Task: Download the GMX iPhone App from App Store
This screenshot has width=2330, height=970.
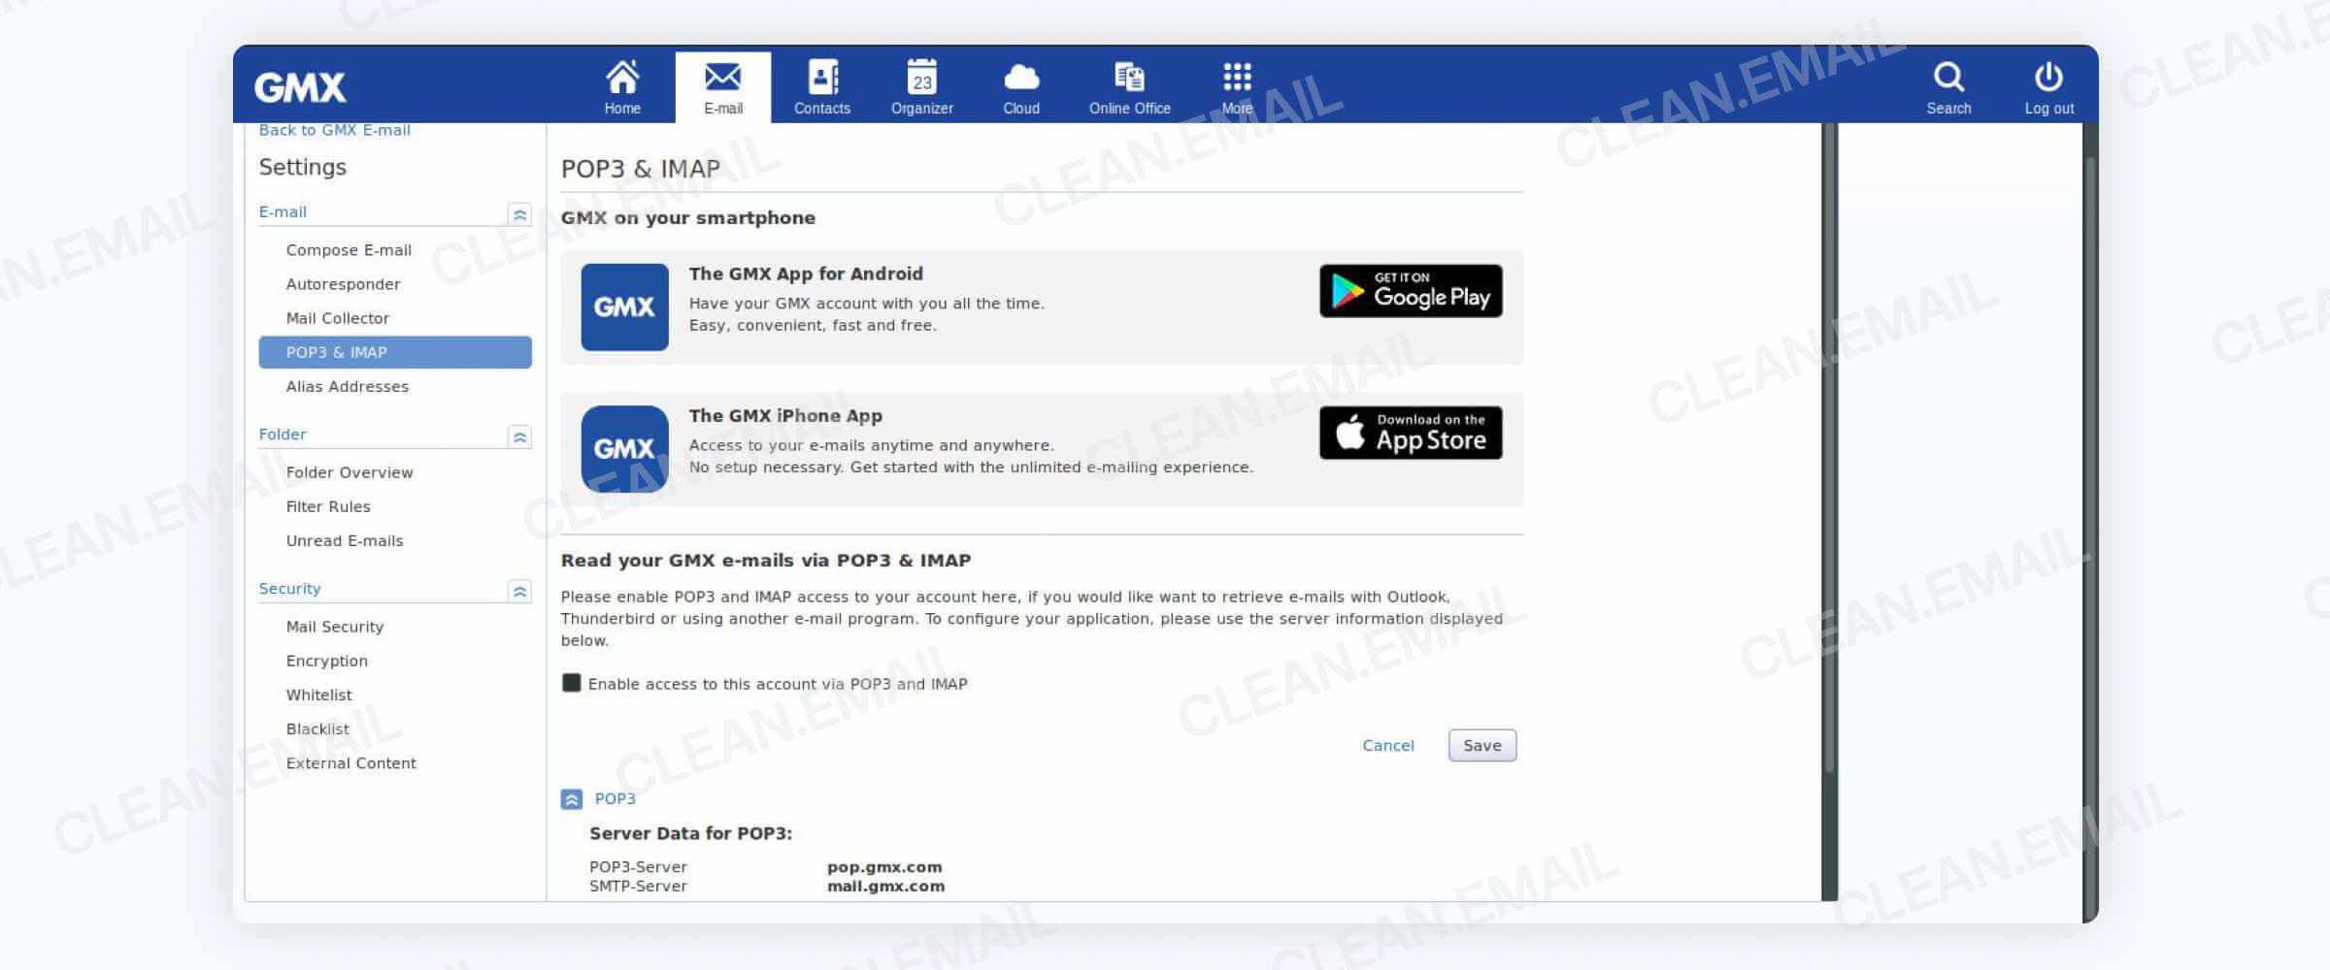Action: point(1410,432)
